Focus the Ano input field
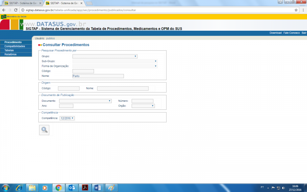The image size is (307, 192). (66, 106)
